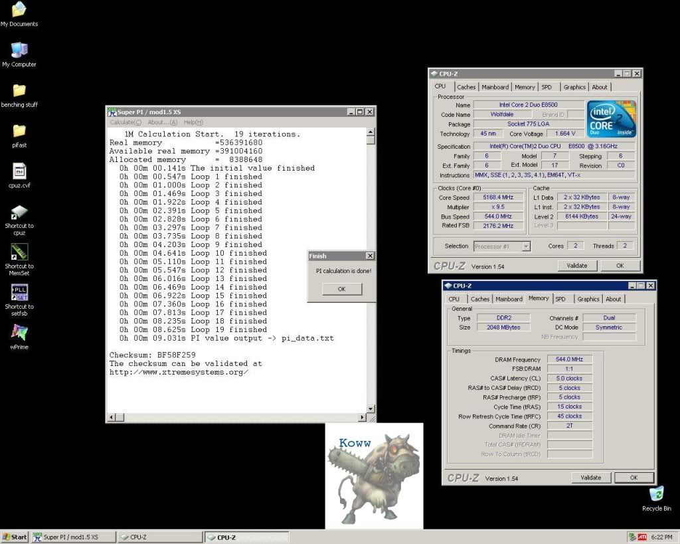The height and width of the screenshot is (544, 680).
Task: Expand the Processor #1 selection dropdown
Action: (x=525, y=246)
